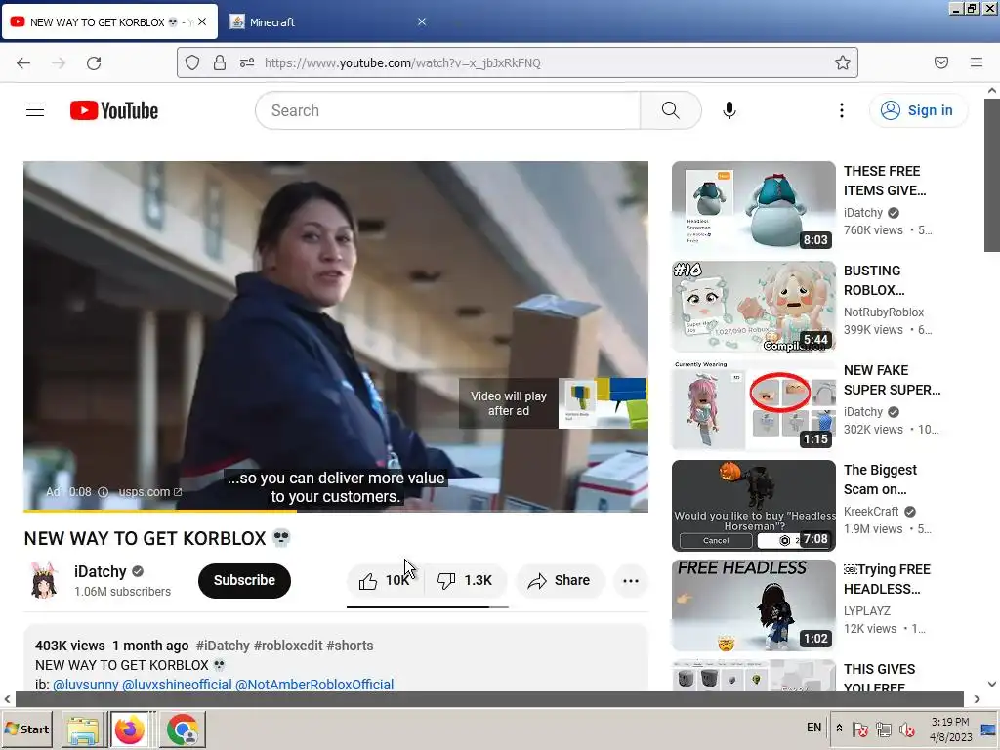Click the #shorts hashtag
Image resolution: width=1000 pixels, height=750 pixels.
point(350,646)
